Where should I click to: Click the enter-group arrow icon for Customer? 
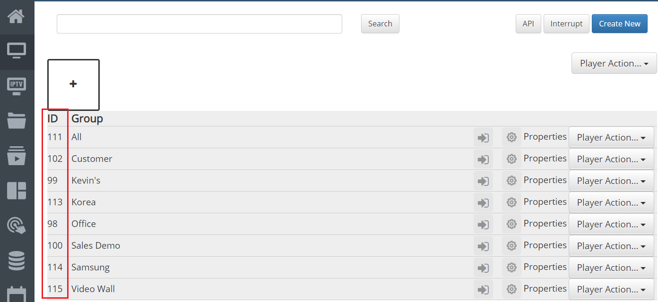(483, 159)
